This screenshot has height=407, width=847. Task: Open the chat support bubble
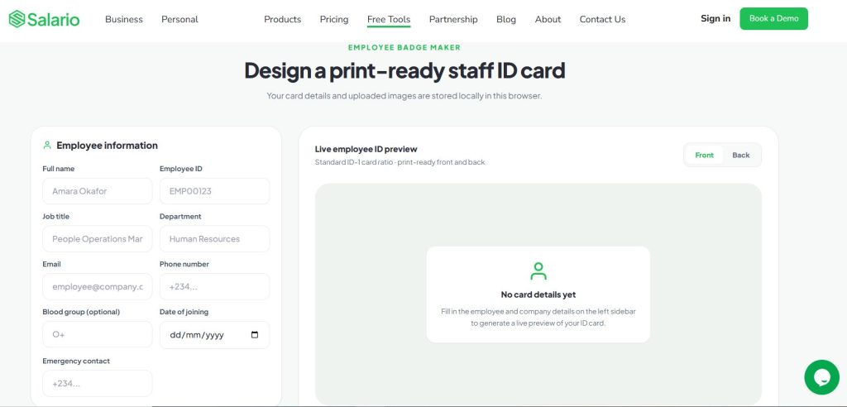click(x=821, y=377)
